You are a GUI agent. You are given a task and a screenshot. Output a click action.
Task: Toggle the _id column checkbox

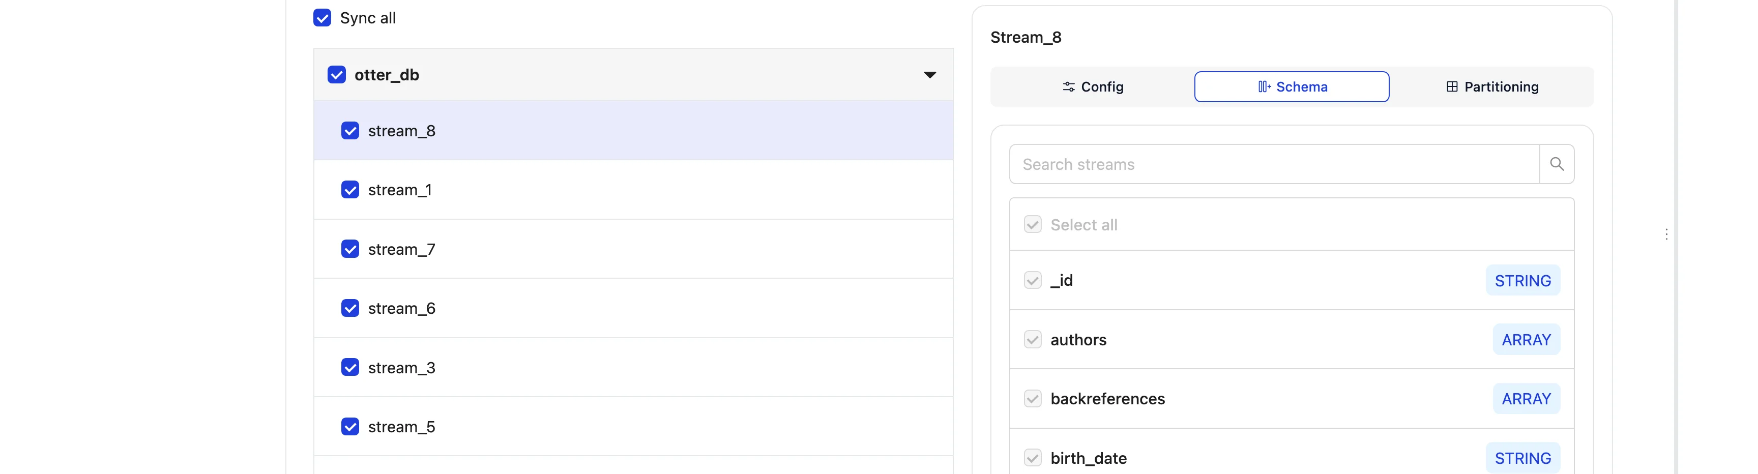pyautogui.click(x=1033, y=280)
